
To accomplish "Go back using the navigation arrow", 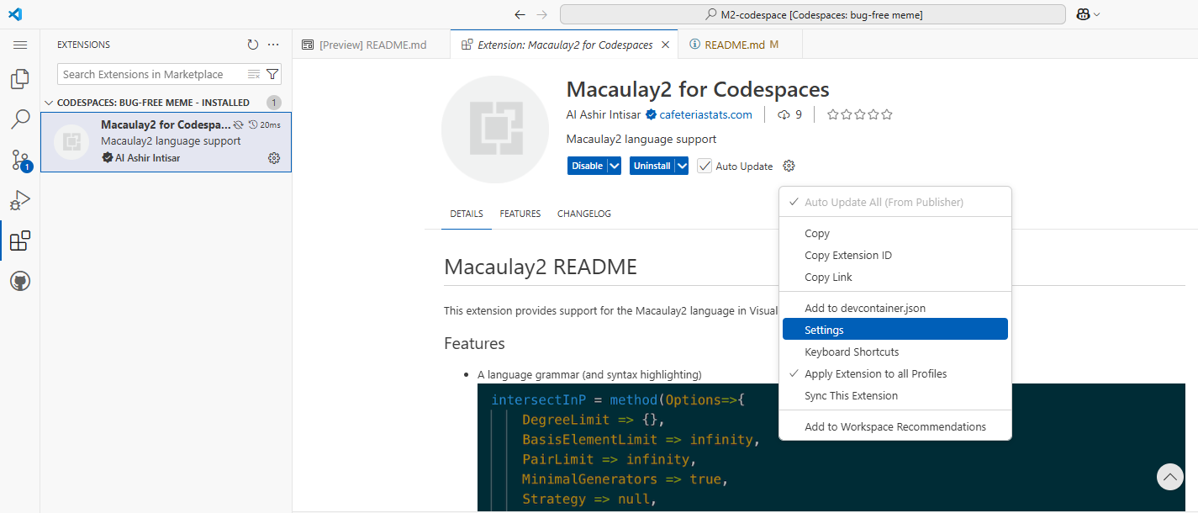I will [x=520, y=14].
